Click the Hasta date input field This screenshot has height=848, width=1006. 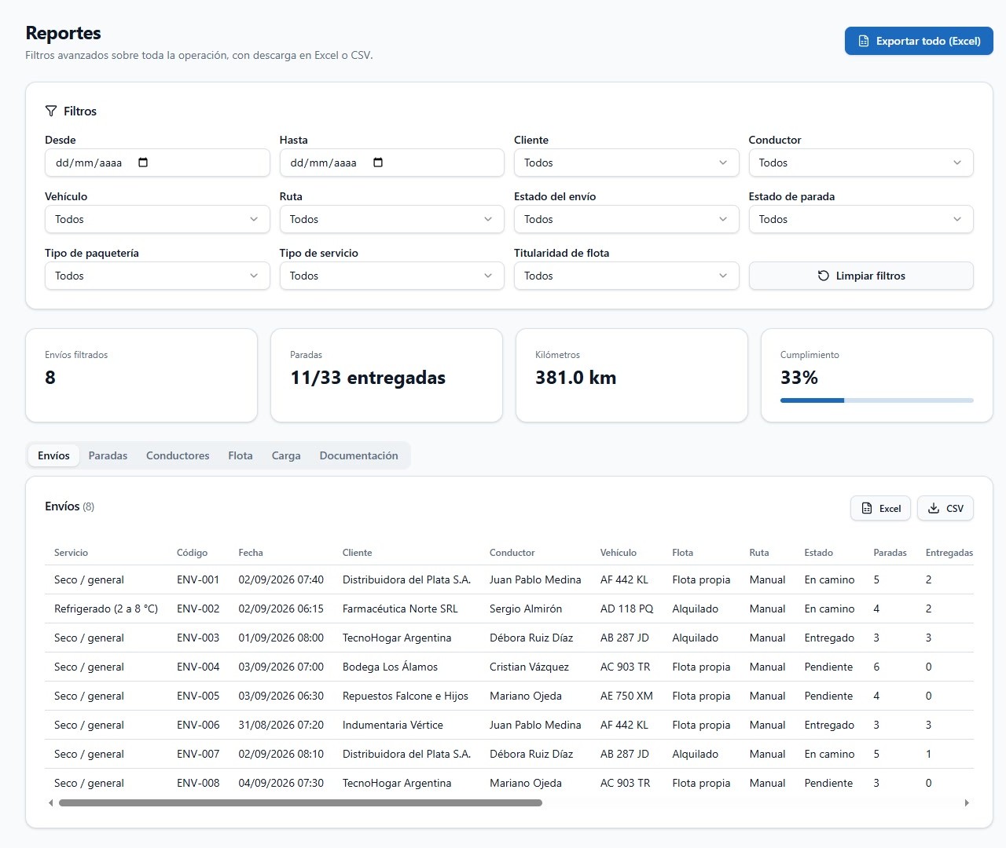coord(391,163)
